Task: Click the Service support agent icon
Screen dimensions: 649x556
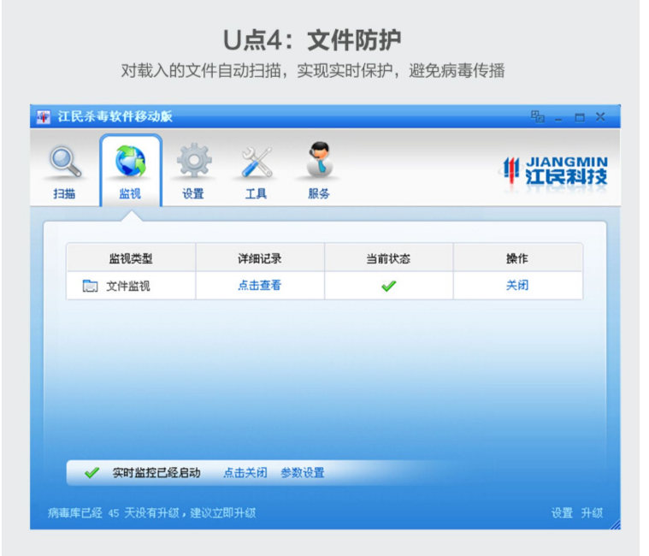Action: pyautogui.click(x=319, y=161)
